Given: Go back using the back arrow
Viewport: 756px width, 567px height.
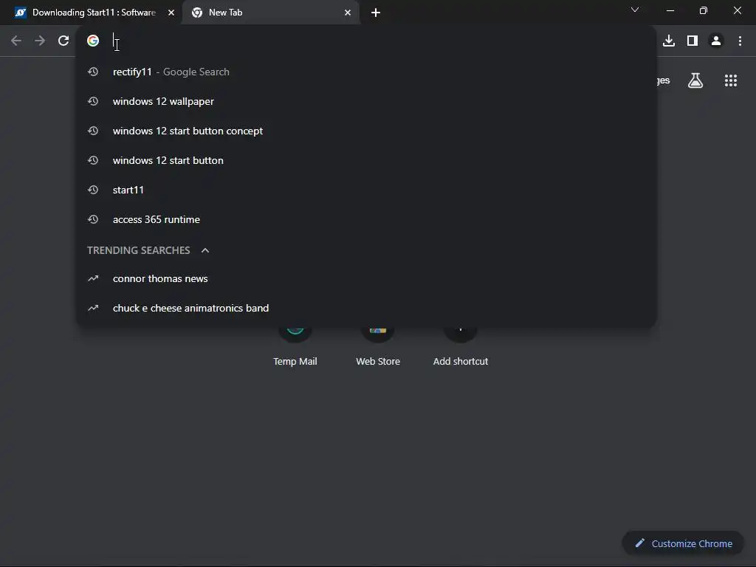Looking at the screenshot, I should [16, 41].
